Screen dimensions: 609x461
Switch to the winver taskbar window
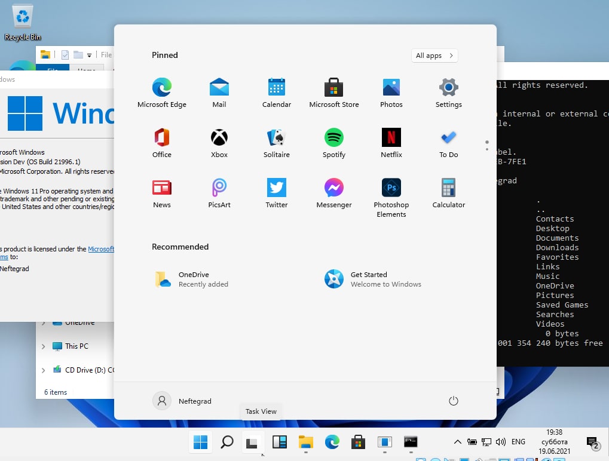[384, 442]
